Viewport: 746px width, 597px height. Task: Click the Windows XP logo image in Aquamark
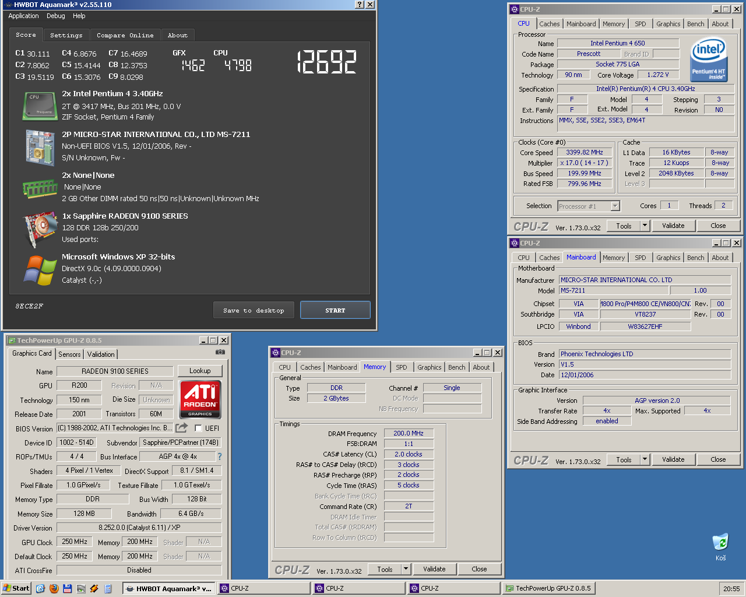[40, 270]
